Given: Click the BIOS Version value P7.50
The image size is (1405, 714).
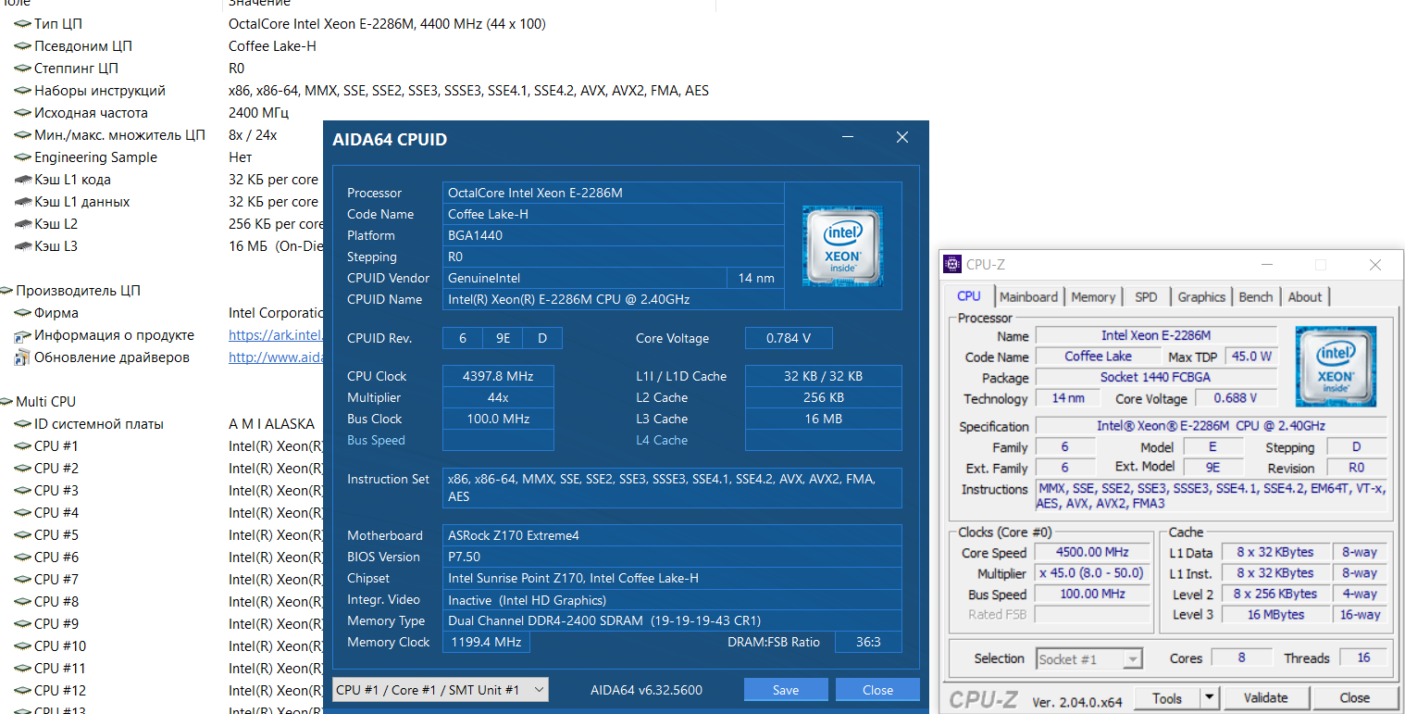Looking at the screenshot, I should (672, 557).
